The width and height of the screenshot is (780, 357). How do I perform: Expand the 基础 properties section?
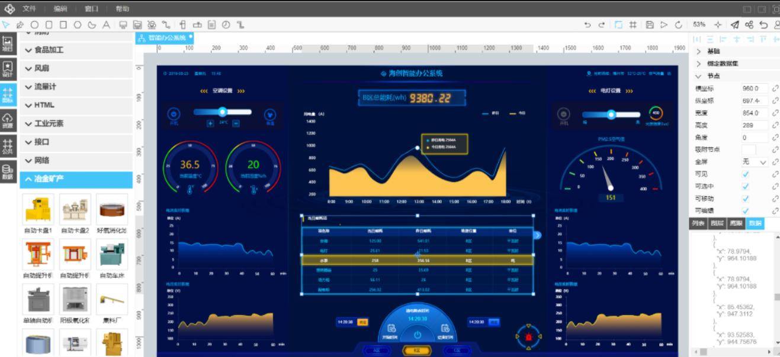pyautogui.click(x=736, y=51)
